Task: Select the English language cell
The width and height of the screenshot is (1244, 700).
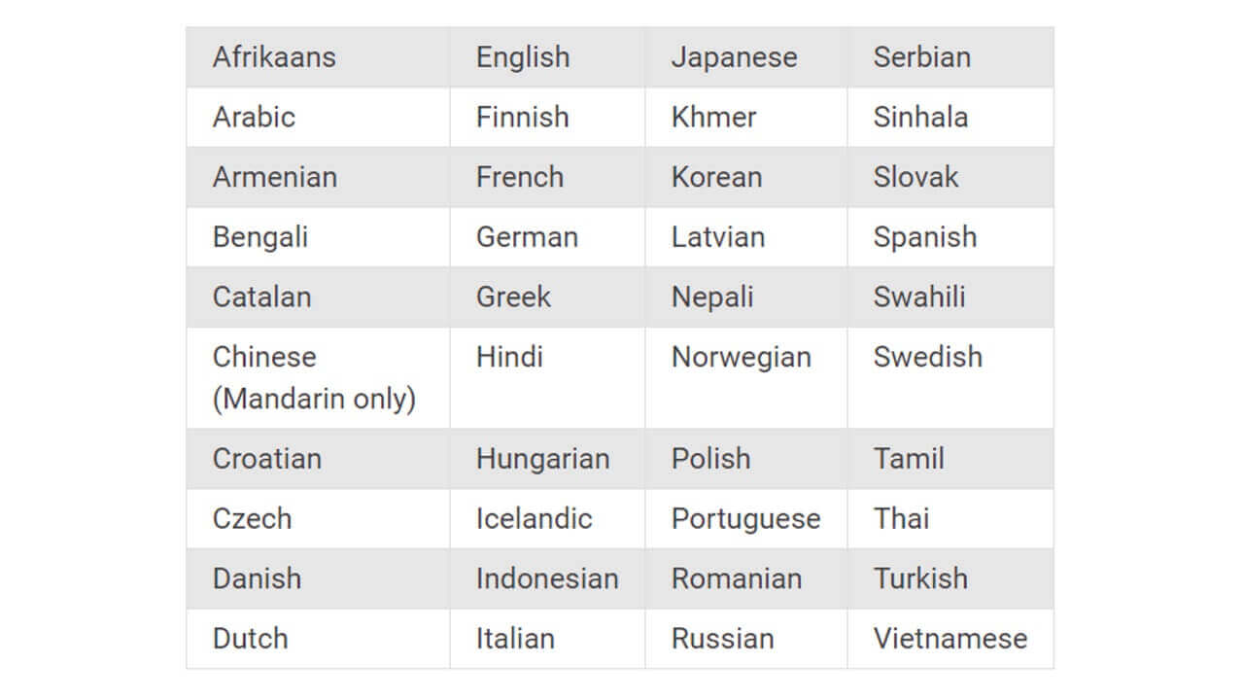Action: [x=523, y=57]
